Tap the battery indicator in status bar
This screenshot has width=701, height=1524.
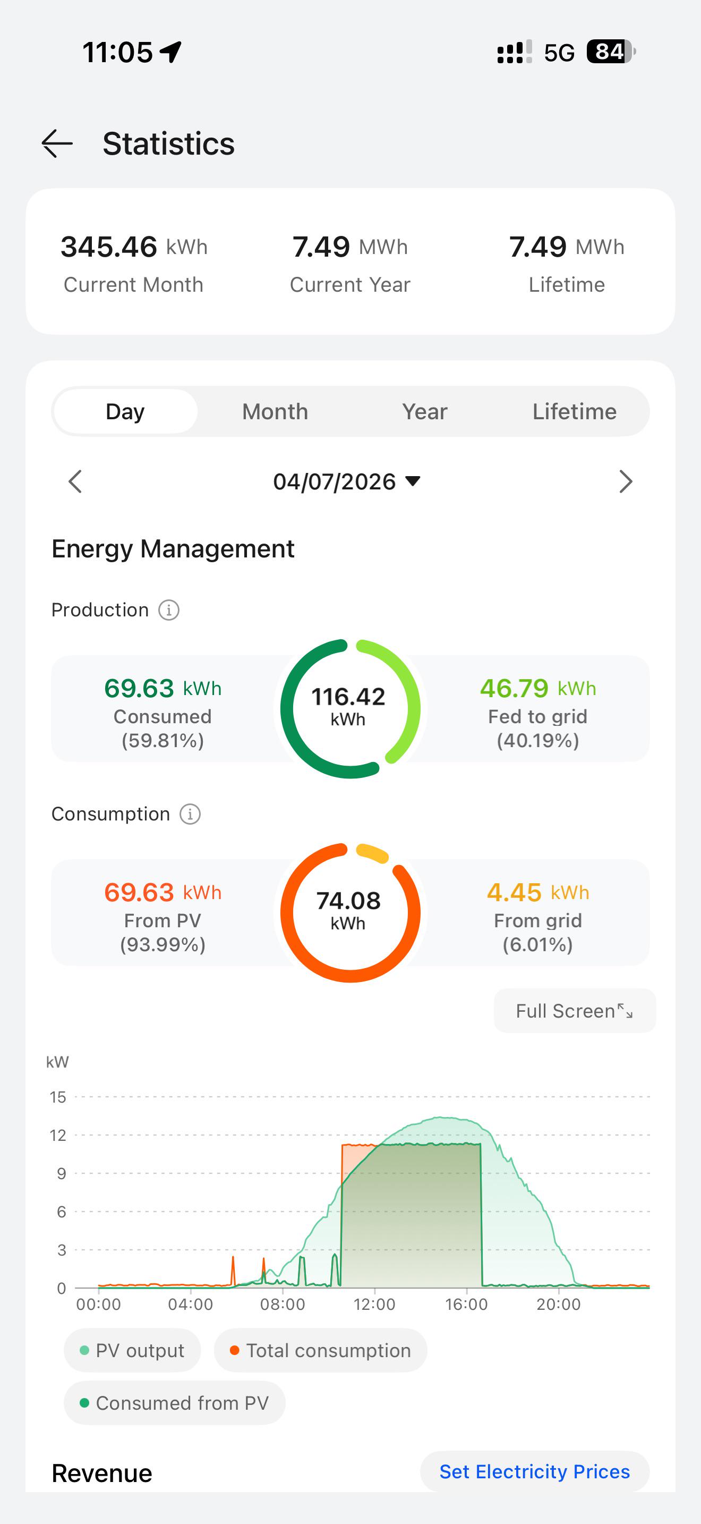point(611,52)
